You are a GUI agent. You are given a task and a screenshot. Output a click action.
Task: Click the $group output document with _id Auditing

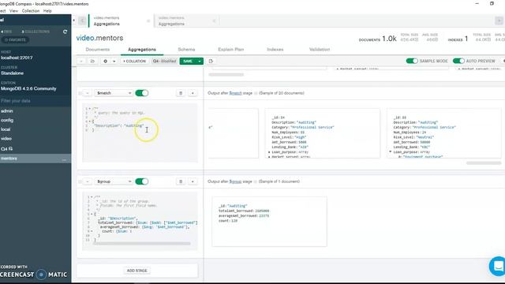(x=269, y=221)
